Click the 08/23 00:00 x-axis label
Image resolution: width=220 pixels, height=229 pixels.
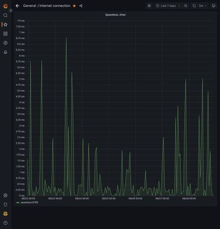tap(55, 199)
